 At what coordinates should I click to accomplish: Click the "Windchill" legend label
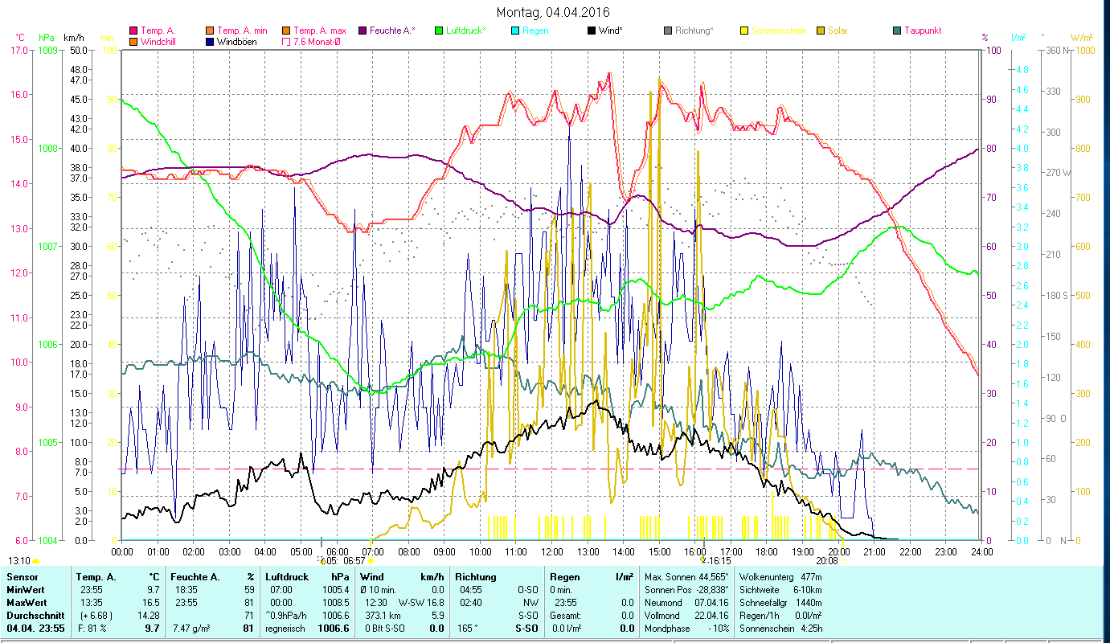(x=159, y=41)
